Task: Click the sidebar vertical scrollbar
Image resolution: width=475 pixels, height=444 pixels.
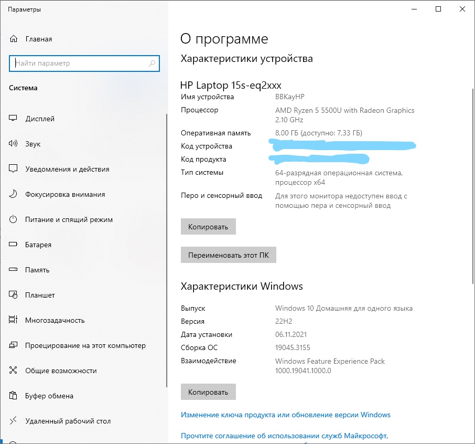Action: [167, 250]
